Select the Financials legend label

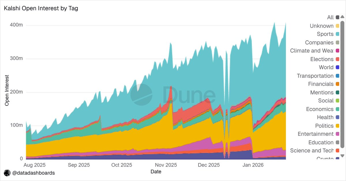321,84
